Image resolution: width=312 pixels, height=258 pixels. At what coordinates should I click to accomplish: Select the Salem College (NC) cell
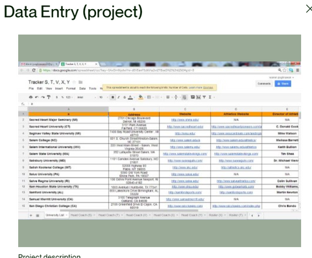[69, 140]
